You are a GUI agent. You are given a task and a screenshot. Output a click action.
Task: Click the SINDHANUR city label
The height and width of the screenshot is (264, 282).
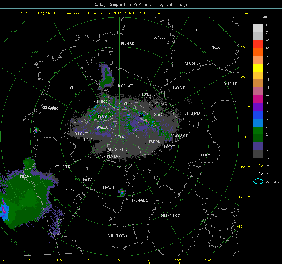[193, 113]
